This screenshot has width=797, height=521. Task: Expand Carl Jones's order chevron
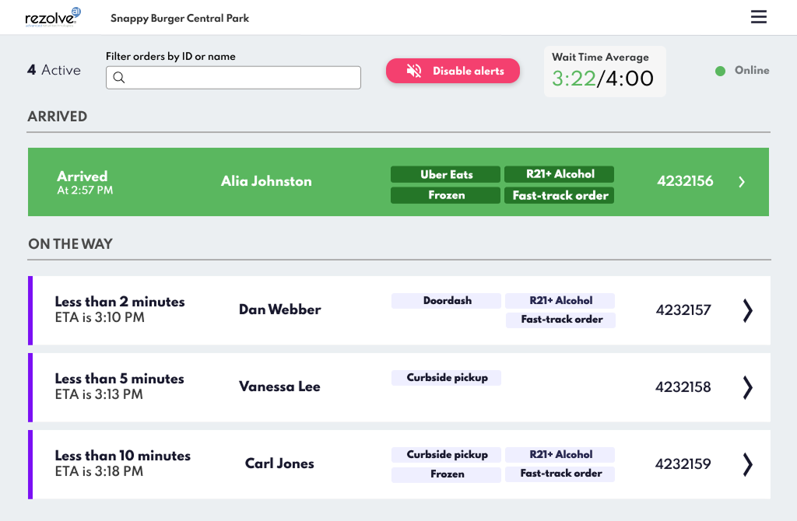pos(747,464)
